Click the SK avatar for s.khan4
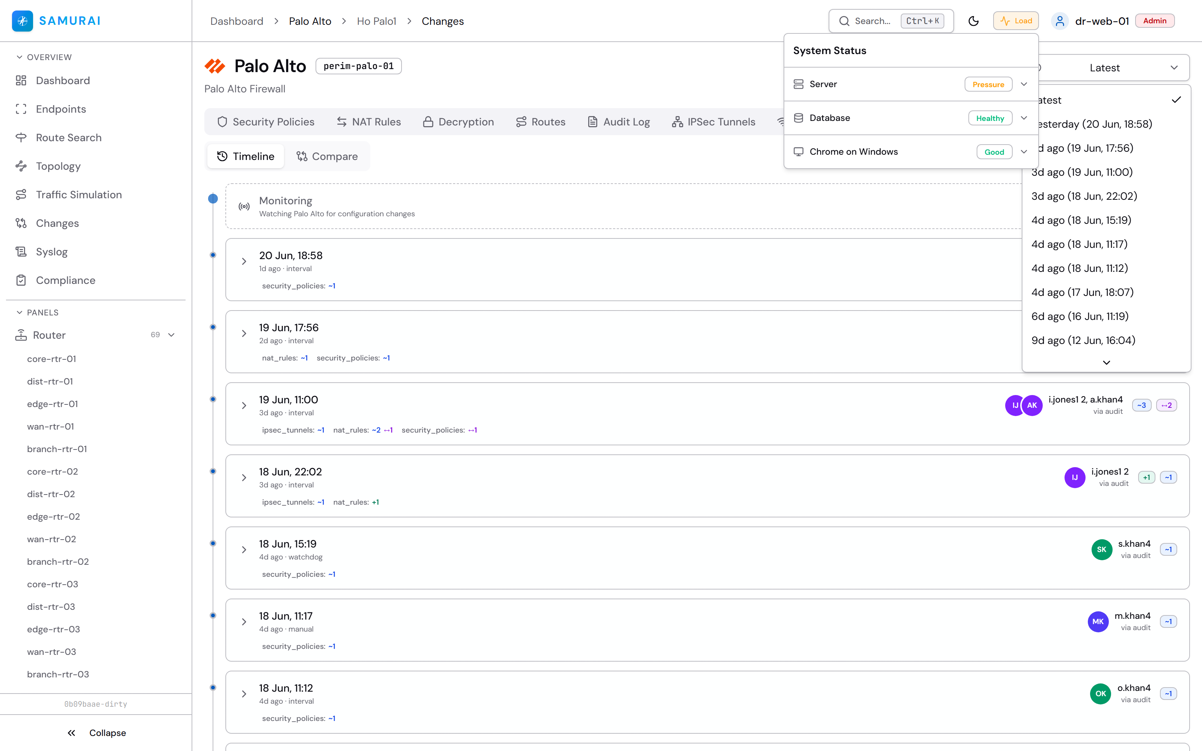This screenshot has width=1202, height=751. point(1101,549)
